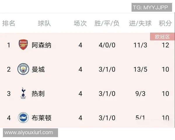Sort by the 积分 column header
The height and width of the screenshot is (140, 175).
pyautogui.click(x=165, y=24)
